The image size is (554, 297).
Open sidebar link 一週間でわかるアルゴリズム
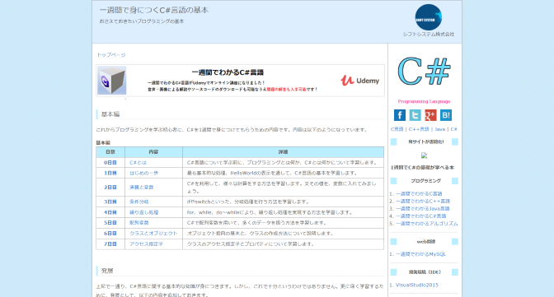point(426,224)
